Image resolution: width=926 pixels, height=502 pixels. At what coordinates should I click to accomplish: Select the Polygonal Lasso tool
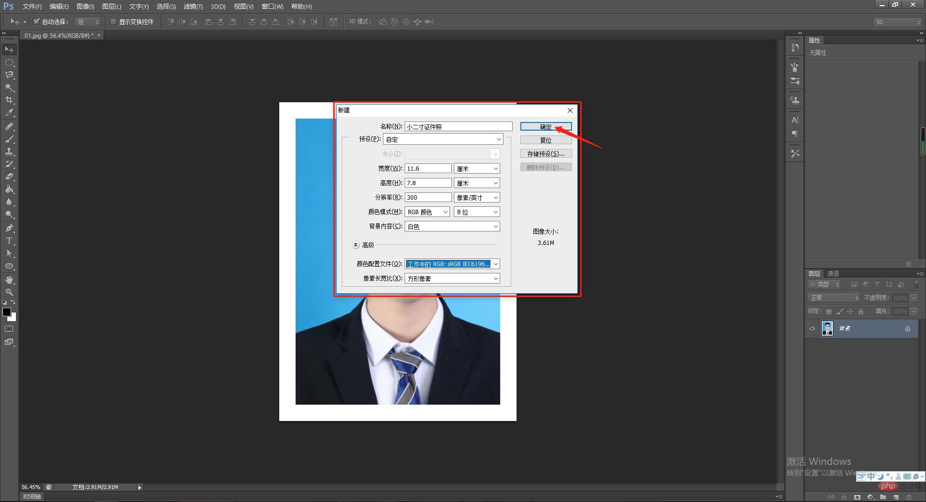9,75
